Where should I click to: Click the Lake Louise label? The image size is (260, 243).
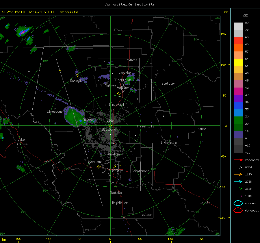(x=22, y=142)
